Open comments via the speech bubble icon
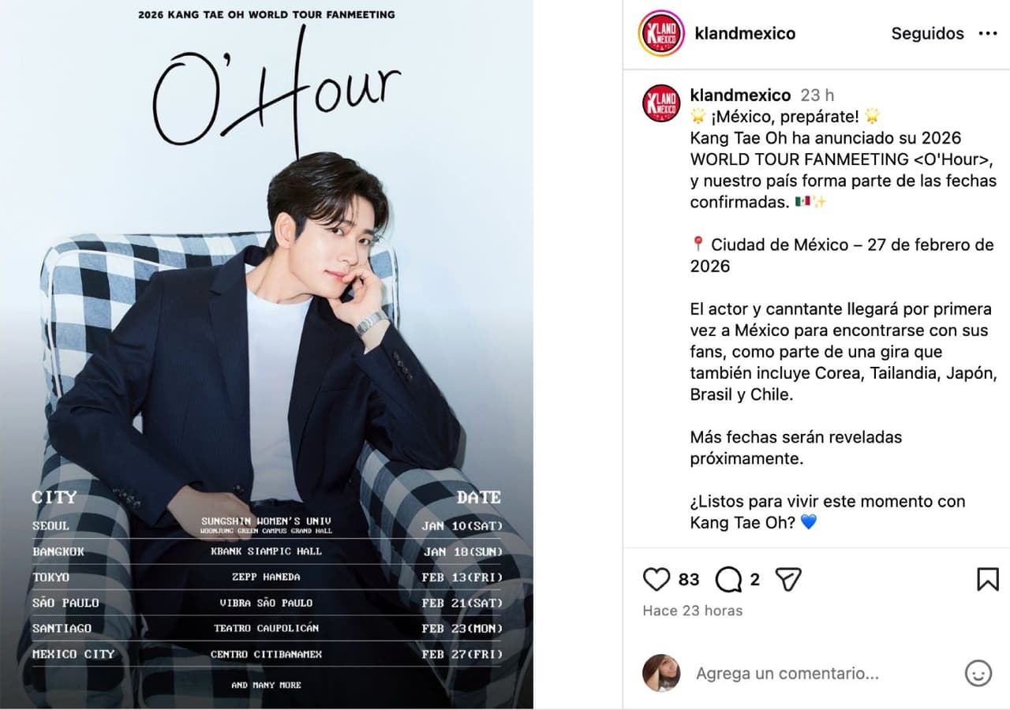The width and height of the screenshot is (1010, 710). pos(728,580)
